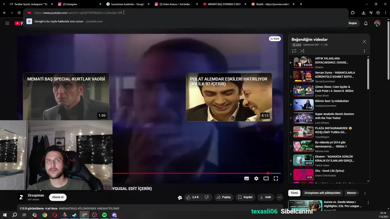Click the remix icon next to like

[x=180, y=198]
